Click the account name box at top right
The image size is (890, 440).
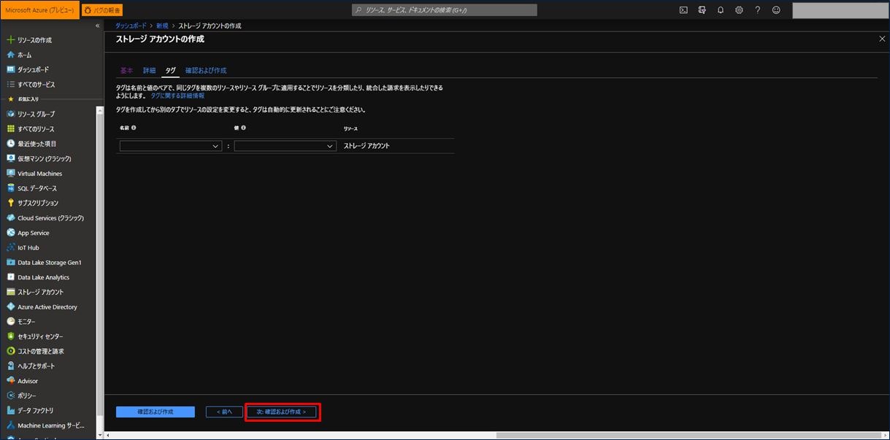pyautogui.click(x=839, y=10)
